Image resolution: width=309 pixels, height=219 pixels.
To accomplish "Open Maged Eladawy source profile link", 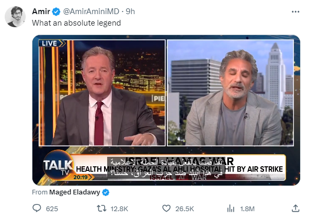I will (74, 192).
